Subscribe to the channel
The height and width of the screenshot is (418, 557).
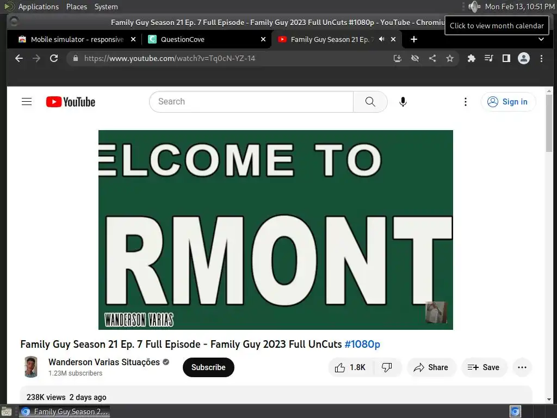(x=208, y=367)
